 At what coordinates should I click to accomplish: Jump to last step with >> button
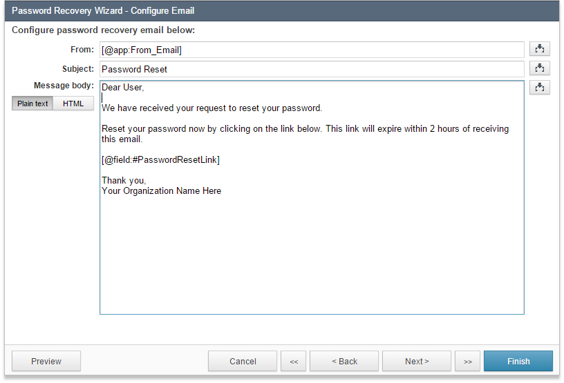(x=468, y=361)
